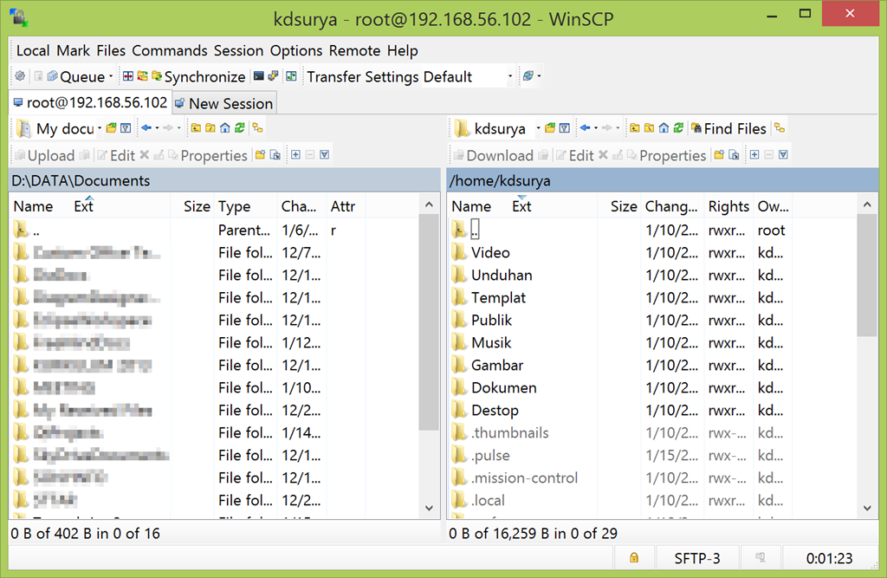Open in PuTTY icon
Image resolution: width=887 pixels, height=578 pixels.
tap(273, 76)
